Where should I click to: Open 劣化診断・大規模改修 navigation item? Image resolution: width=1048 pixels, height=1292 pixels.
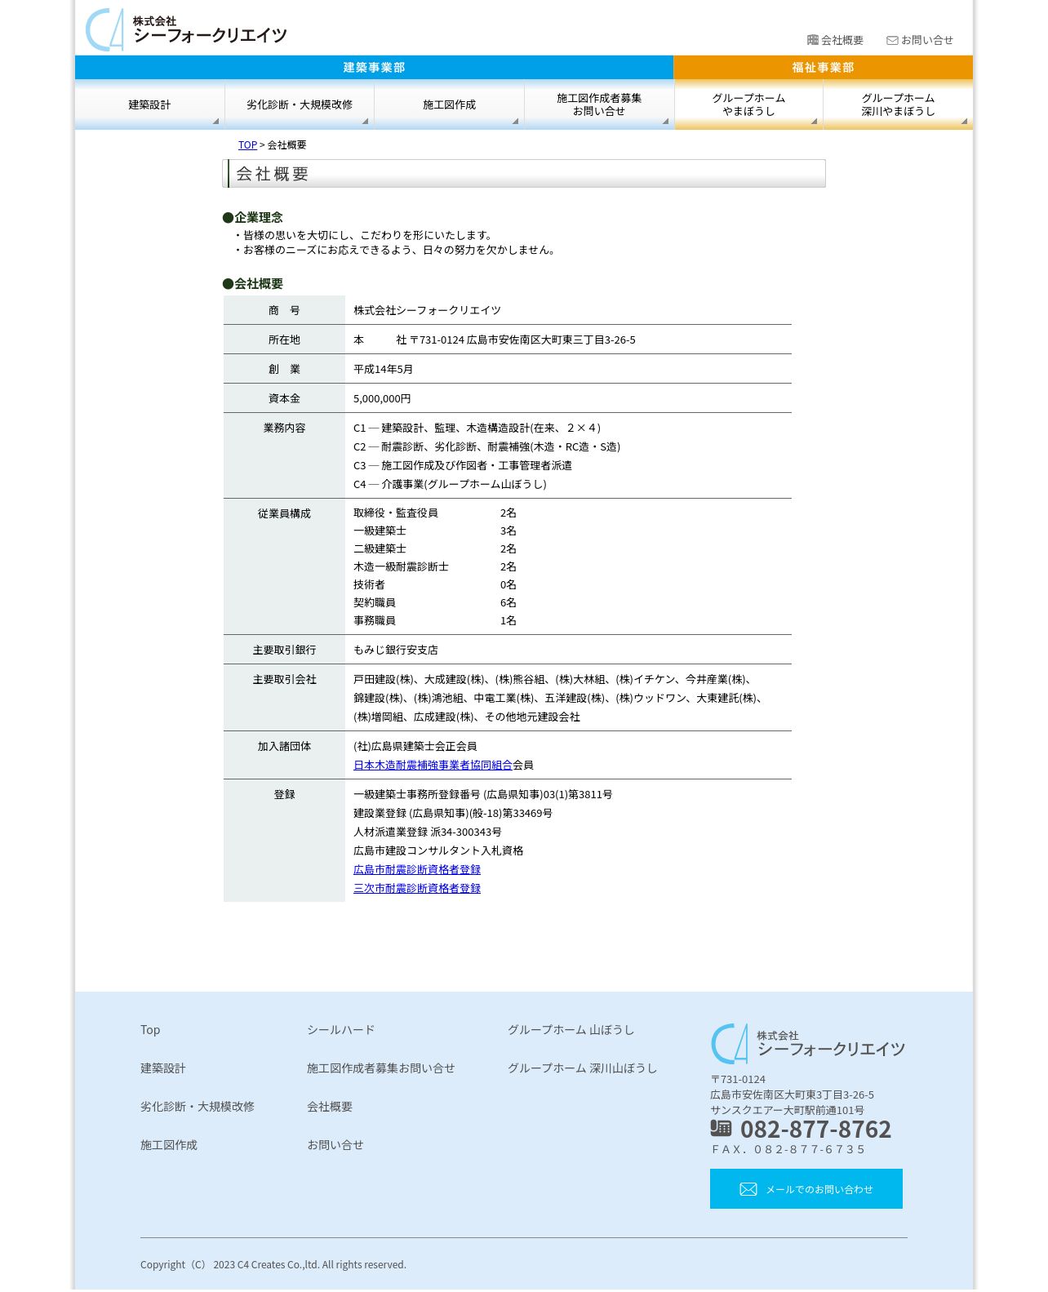[300, 104]
